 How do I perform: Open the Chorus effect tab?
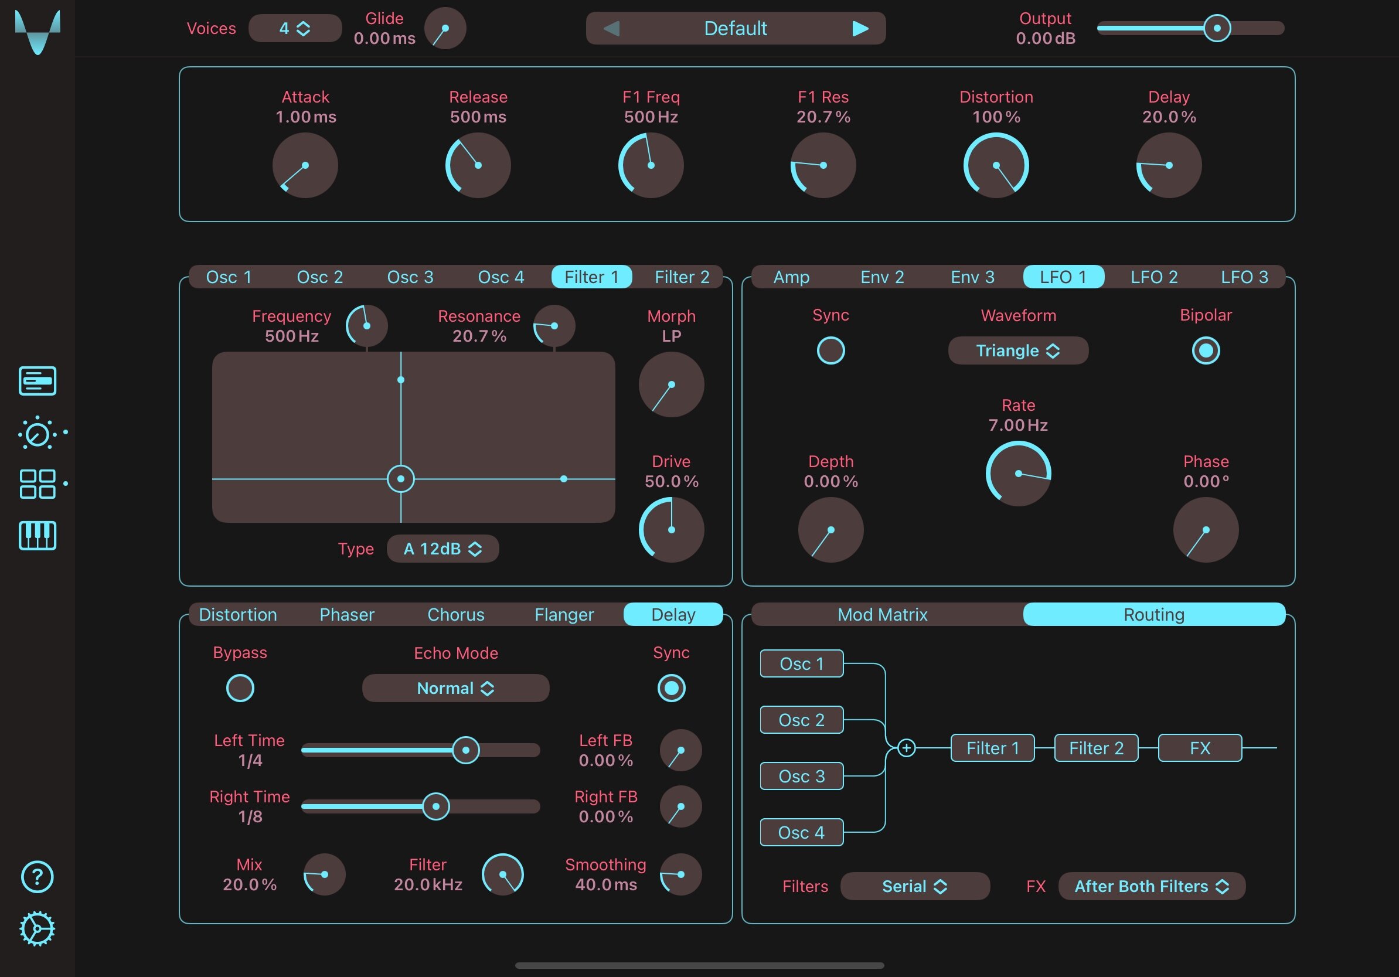tap(456, 614)
